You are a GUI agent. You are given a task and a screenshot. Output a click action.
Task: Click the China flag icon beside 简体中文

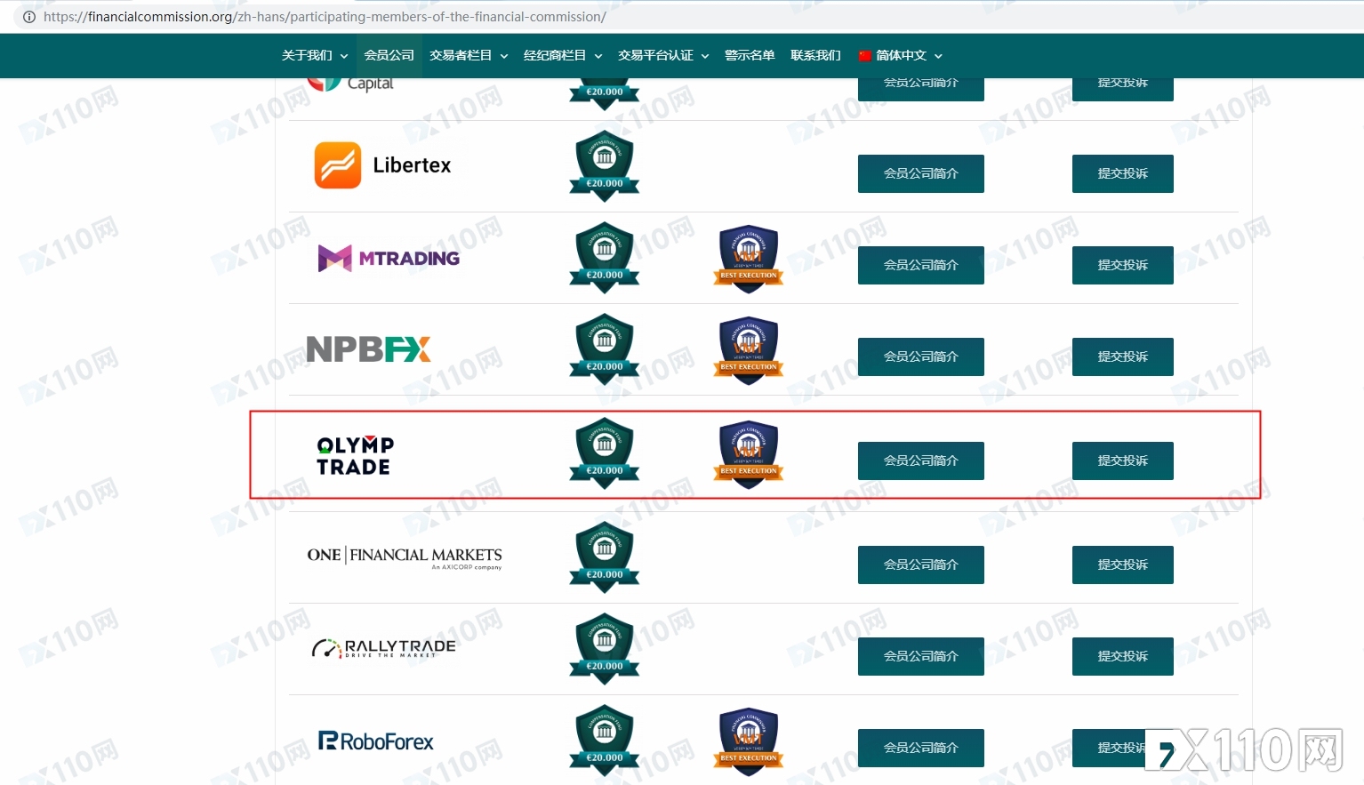point(864,55)
